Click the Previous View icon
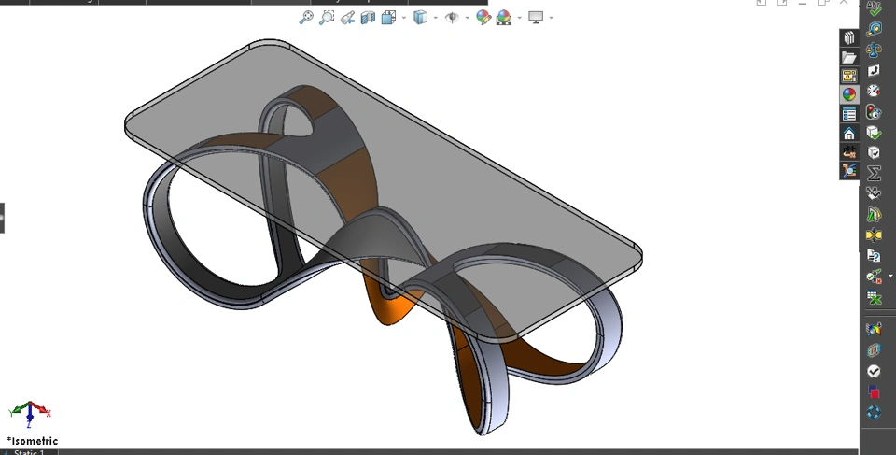 coord(347,18)
